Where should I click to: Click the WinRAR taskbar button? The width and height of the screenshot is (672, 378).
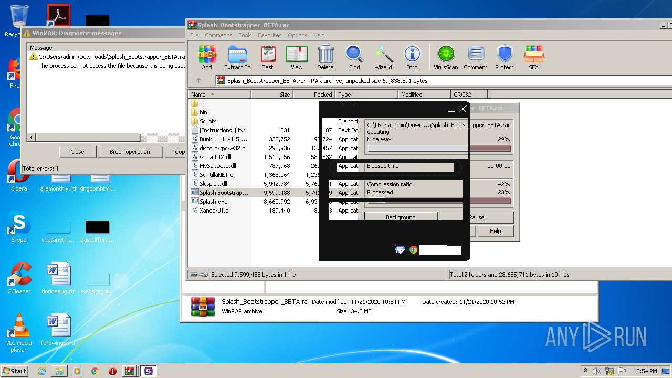(x=130, y=371)
